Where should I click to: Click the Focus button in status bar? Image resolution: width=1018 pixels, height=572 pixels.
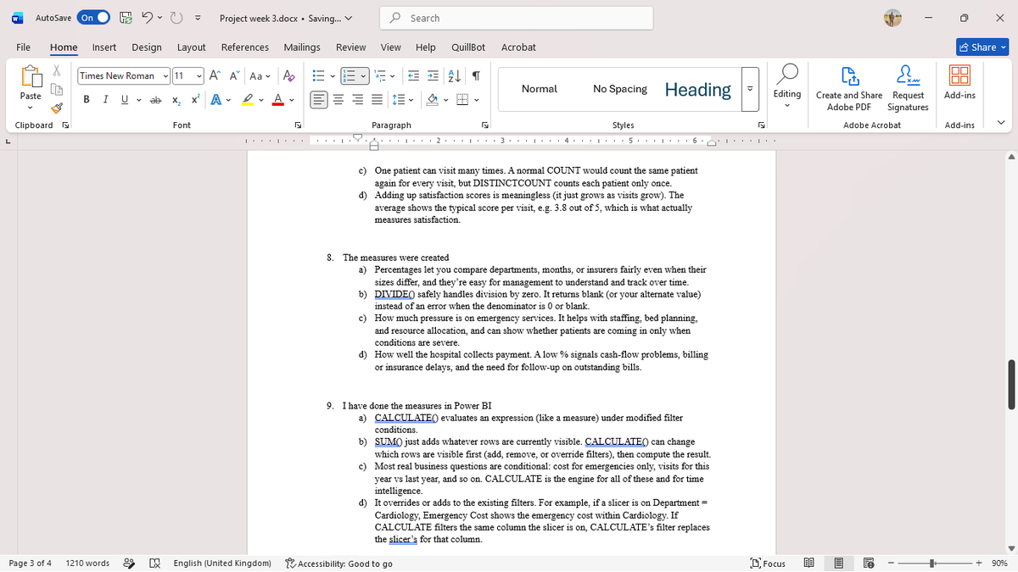pyautogui.click(x=768, y=563)
